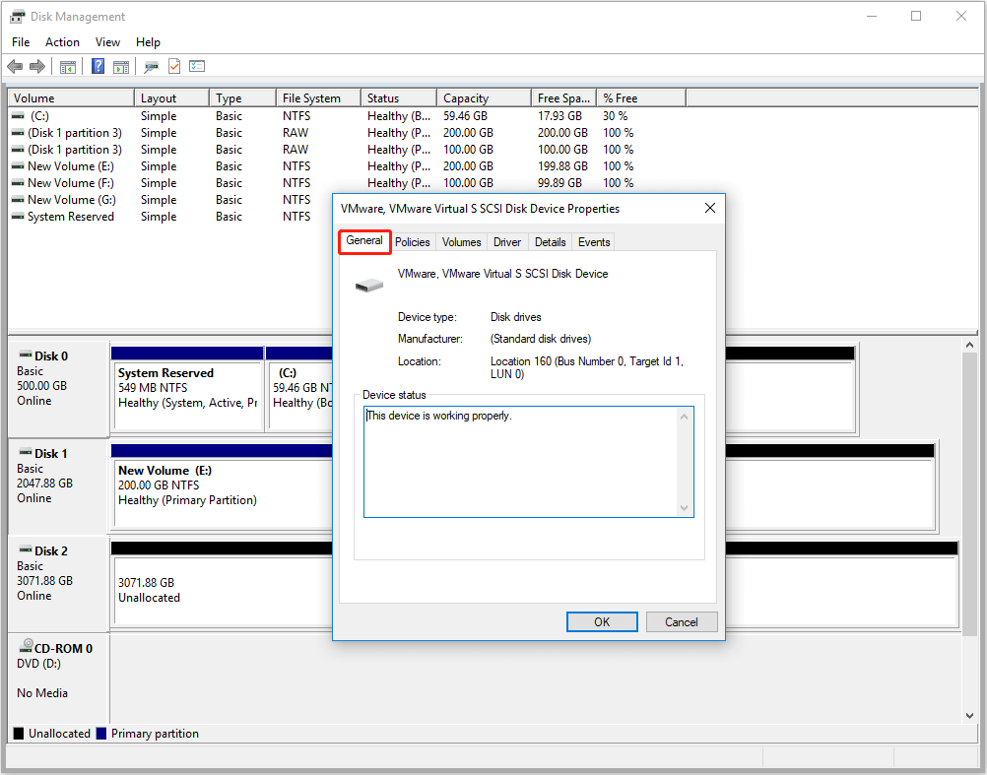This screenshot has height=775, width=987.
Task: Switch to the Events tab
Action: coord(594,242)
